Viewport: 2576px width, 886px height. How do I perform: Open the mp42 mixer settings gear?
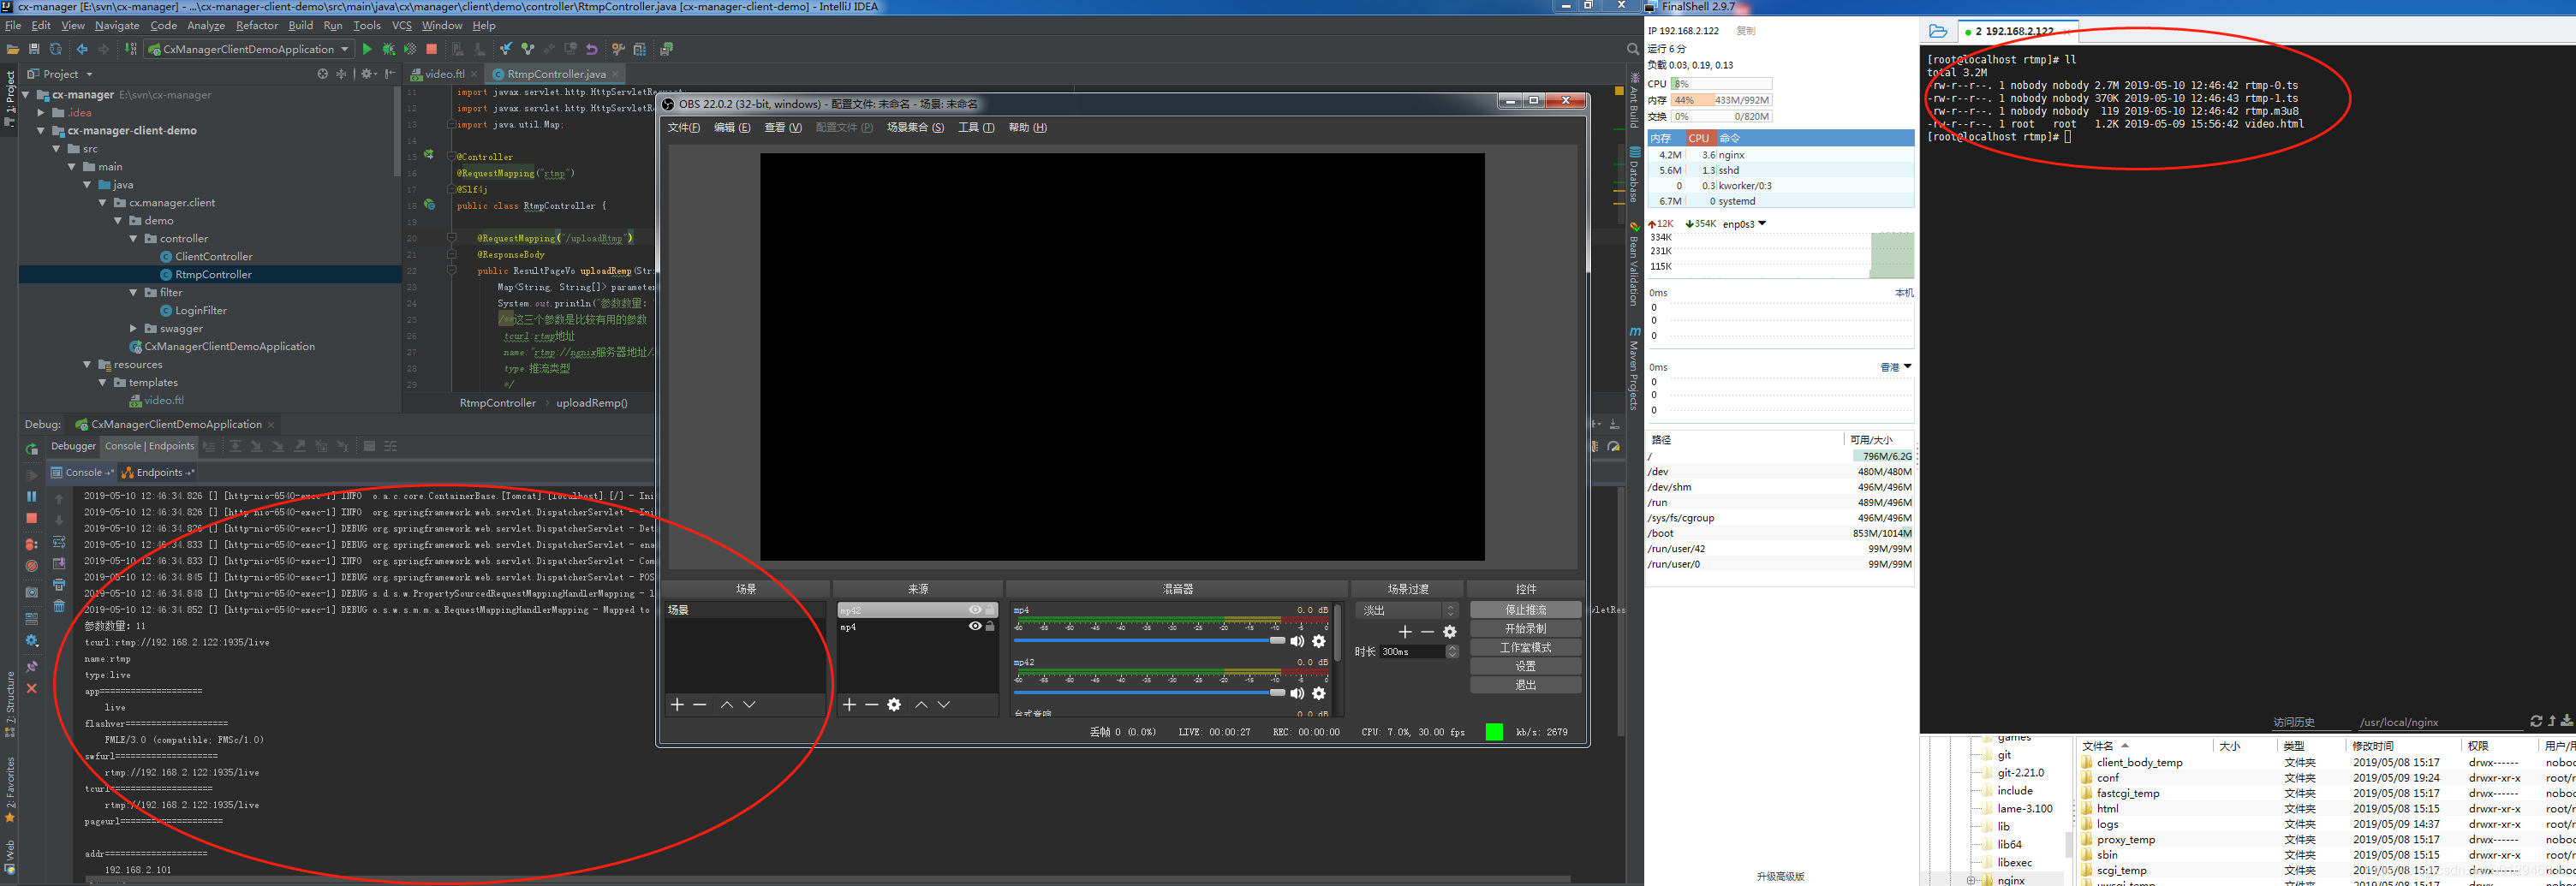(1319, 694)
